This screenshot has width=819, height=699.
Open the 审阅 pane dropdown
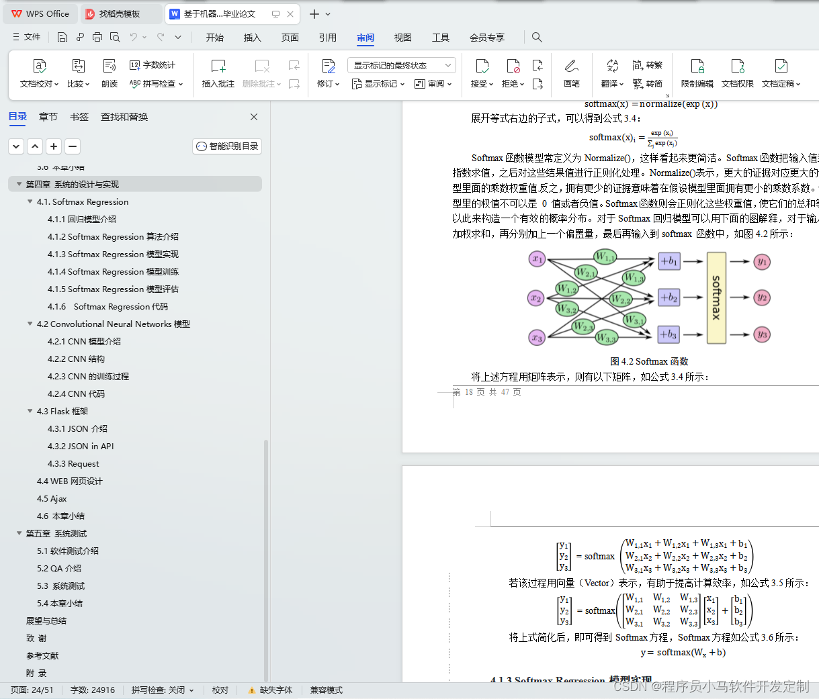433,84
